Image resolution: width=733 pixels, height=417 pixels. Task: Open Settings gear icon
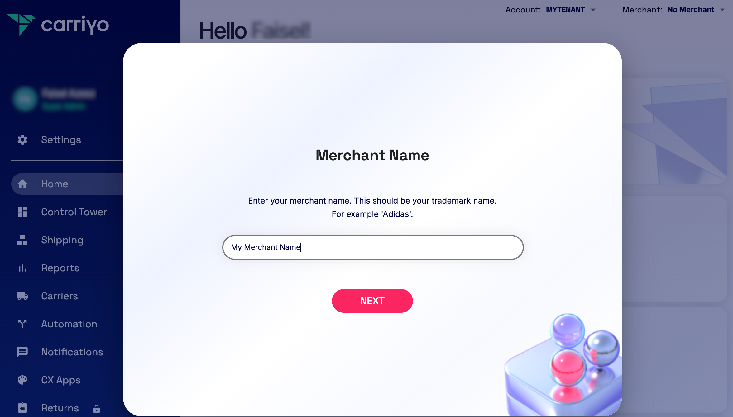click(x=22, y=140)
